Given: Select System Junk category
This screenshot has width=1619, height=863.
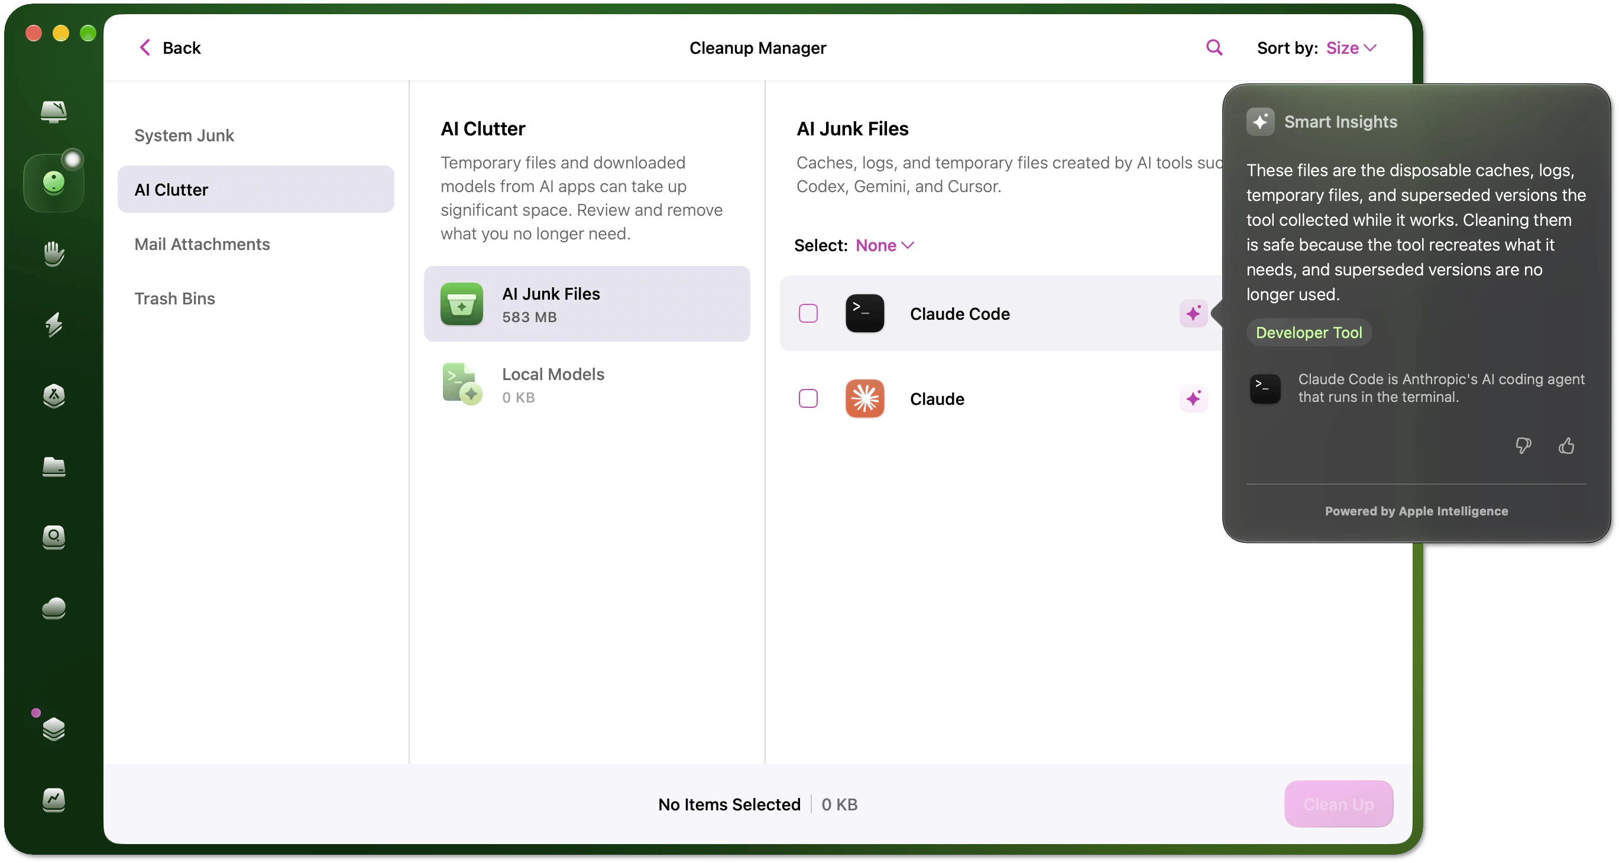Looking at the screenshot, I should coord(255,135).
